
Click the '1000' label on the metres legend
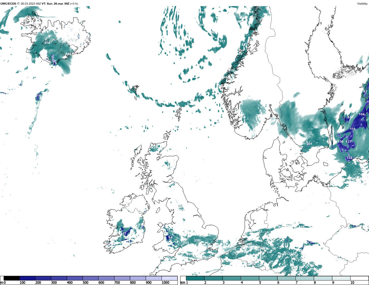click(165, 283)
